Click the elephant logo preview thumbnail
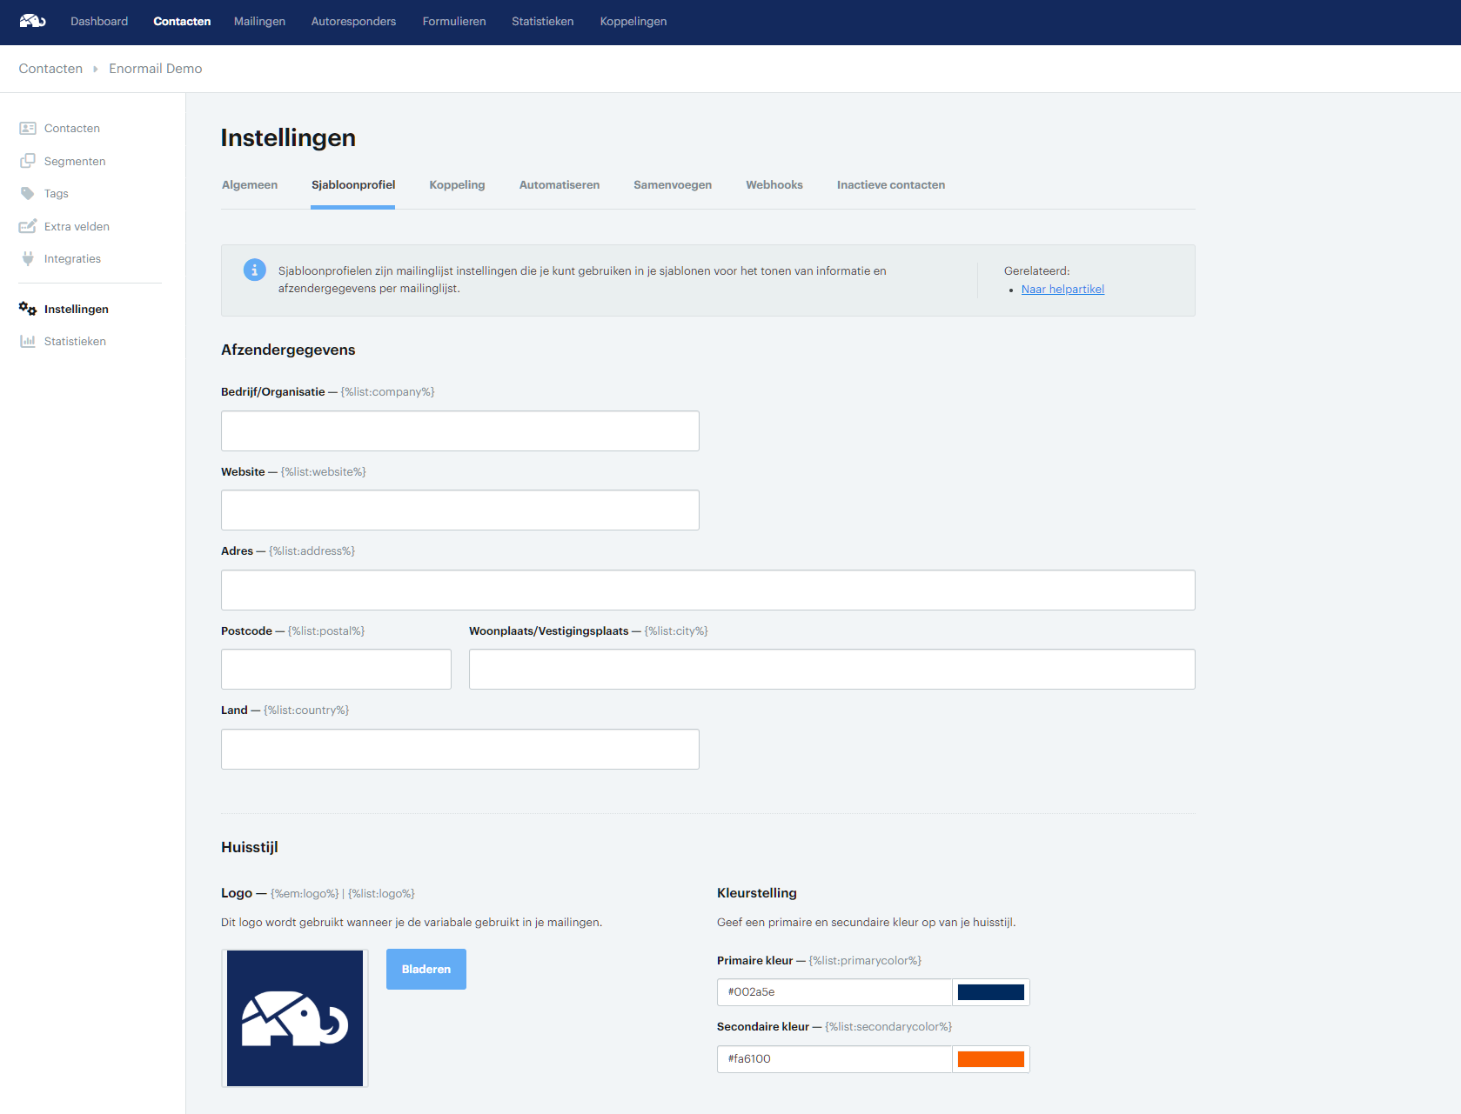The image size is (1461, 1114). pyautogui.click(x=295, y=1018)
